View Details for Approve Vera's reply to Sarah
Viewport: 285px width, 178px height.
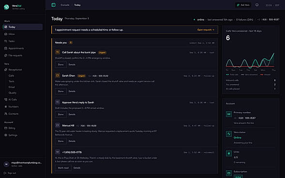[72, 114]
